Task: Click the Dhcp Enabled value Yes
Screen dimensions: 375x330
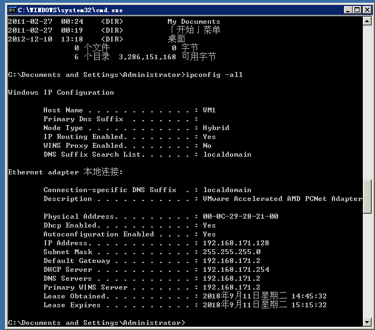Action: [209, 225]
